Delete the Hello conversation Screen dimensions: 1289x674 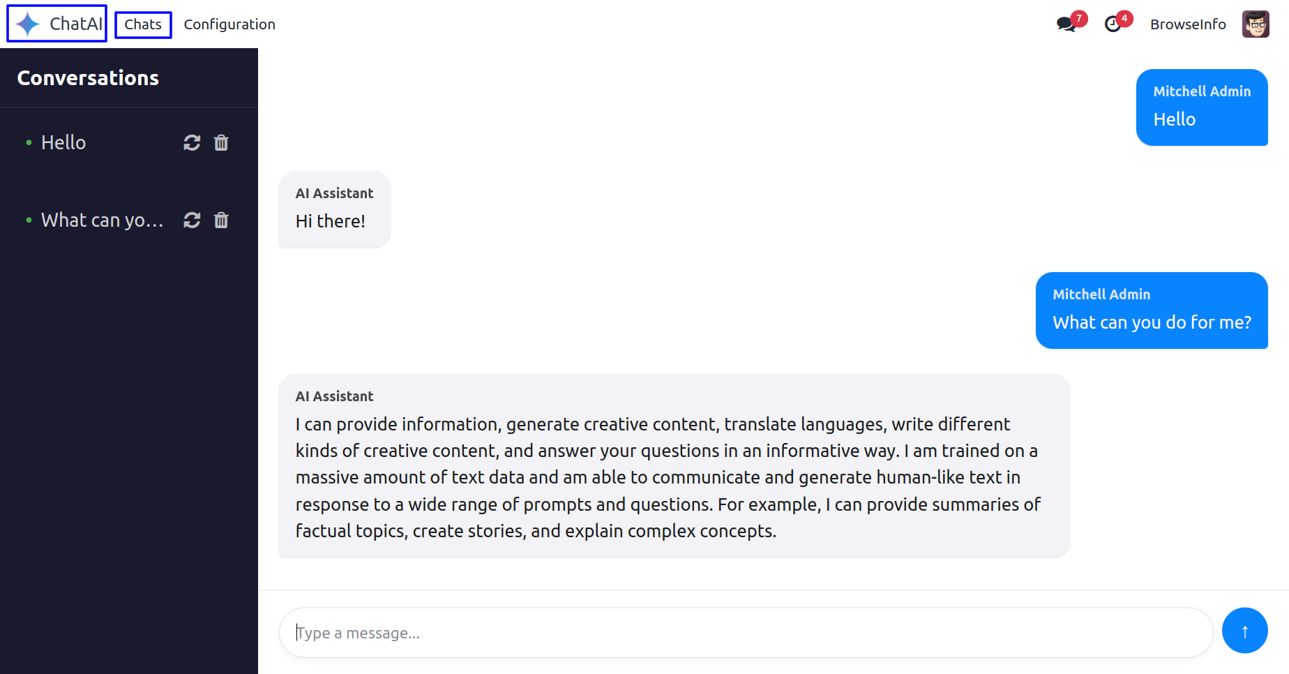click(x=221, y=143)
